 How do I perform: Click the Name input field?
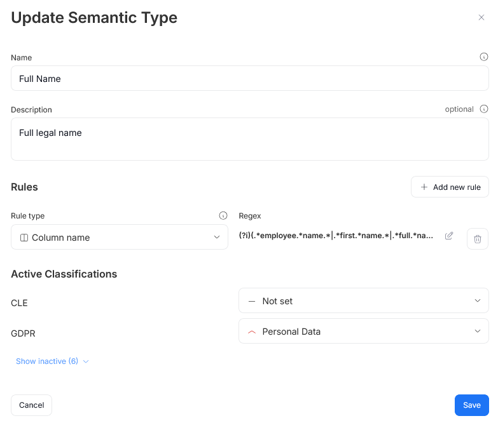[249, 79]
